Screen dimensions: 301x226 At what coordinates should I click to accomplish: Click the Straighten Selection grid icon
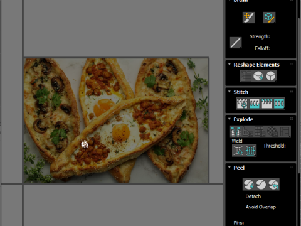(x=246, y=76)
